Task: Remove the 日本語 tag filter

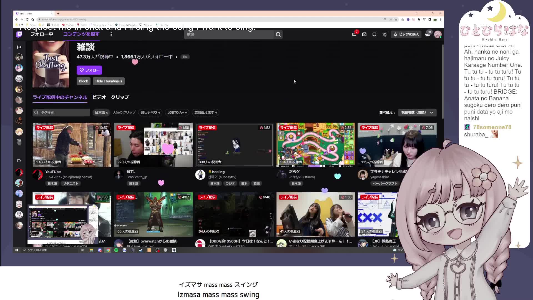Action: [x=107, y=112]
